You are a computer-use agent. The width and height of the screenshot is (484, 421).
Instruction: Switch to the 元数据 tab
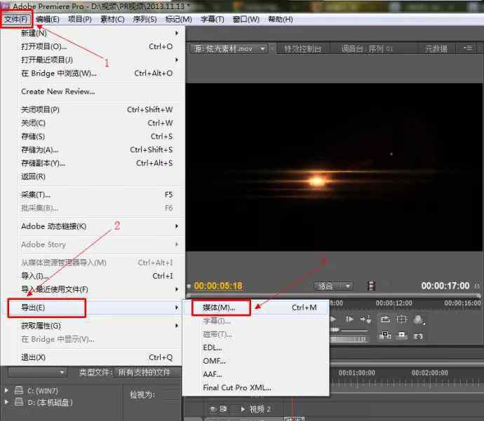[x=436, y=49]
